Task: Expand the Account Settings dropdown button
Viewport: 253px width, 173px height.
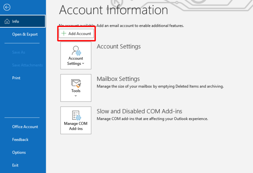Action: [x=76, y=56]
